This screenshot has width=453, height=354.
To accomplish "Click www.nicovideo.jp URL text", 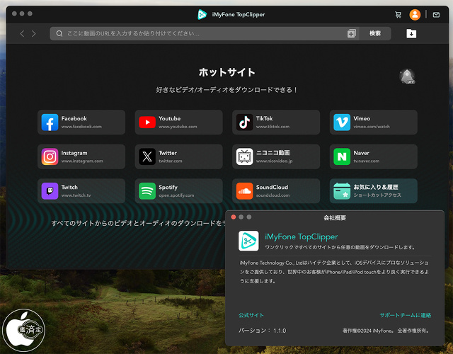I will 274,161.
